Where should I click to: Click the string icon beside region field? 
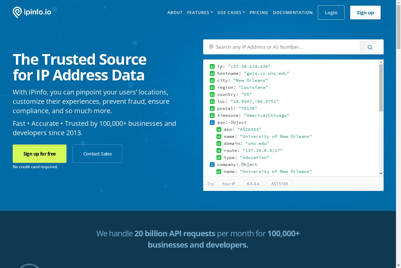pyautogui.click(x=212, y=87)
